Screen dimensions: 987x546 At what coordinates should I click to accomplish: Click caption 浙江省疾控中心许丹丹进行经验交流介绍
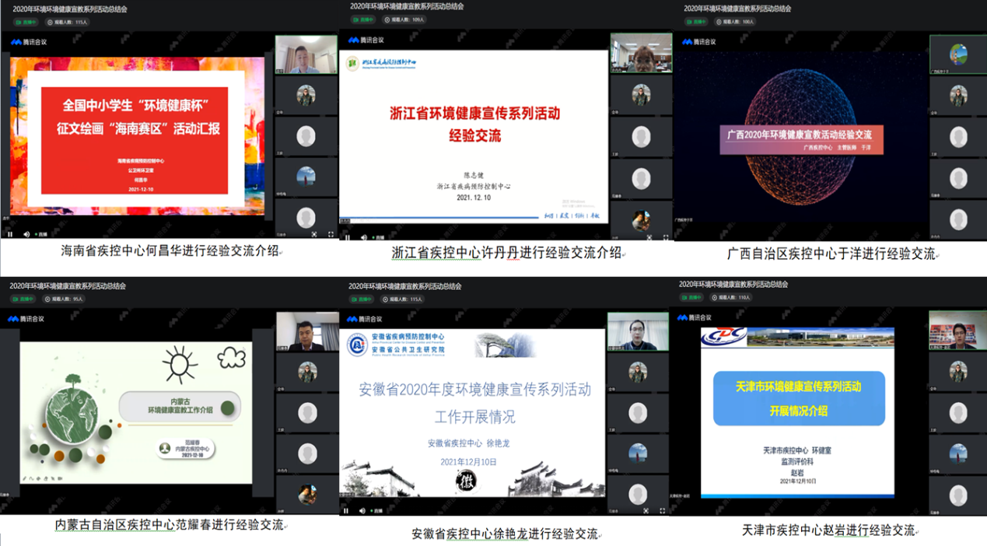[506, 253]
